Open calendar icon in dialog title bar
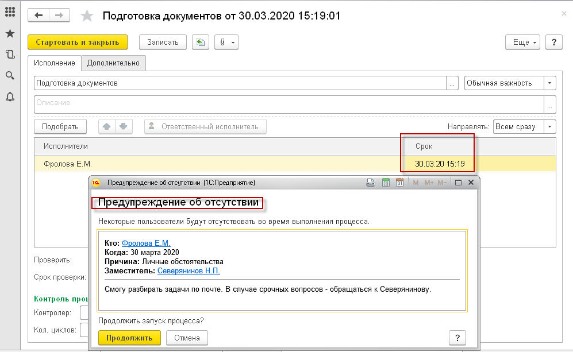The width and height of the screenshot is (573, 352). point(399,183)
